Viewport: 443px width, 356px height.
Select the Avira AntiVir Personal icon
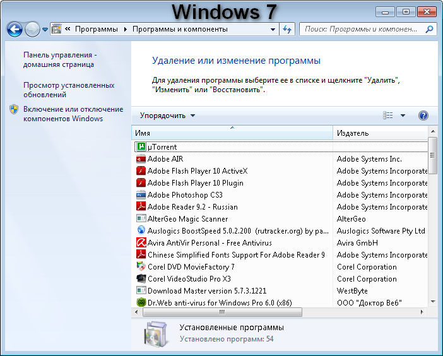click(x=141, y=243)
